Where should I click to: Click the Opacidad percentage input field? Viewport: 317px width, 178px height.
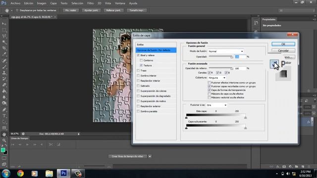point(240,57)
